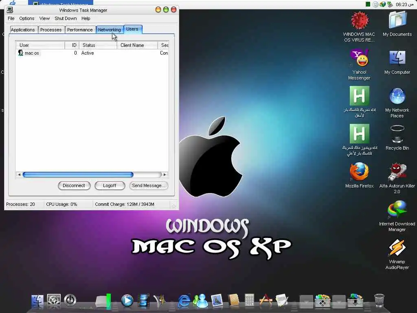Open the notepad document dock icon
This screenshot has height=313, width=417.
coord(282,301)
